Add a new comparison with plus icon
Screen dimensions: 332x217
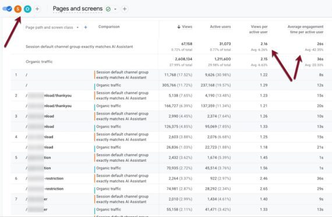pyautogui.click(x=37, y=9)
